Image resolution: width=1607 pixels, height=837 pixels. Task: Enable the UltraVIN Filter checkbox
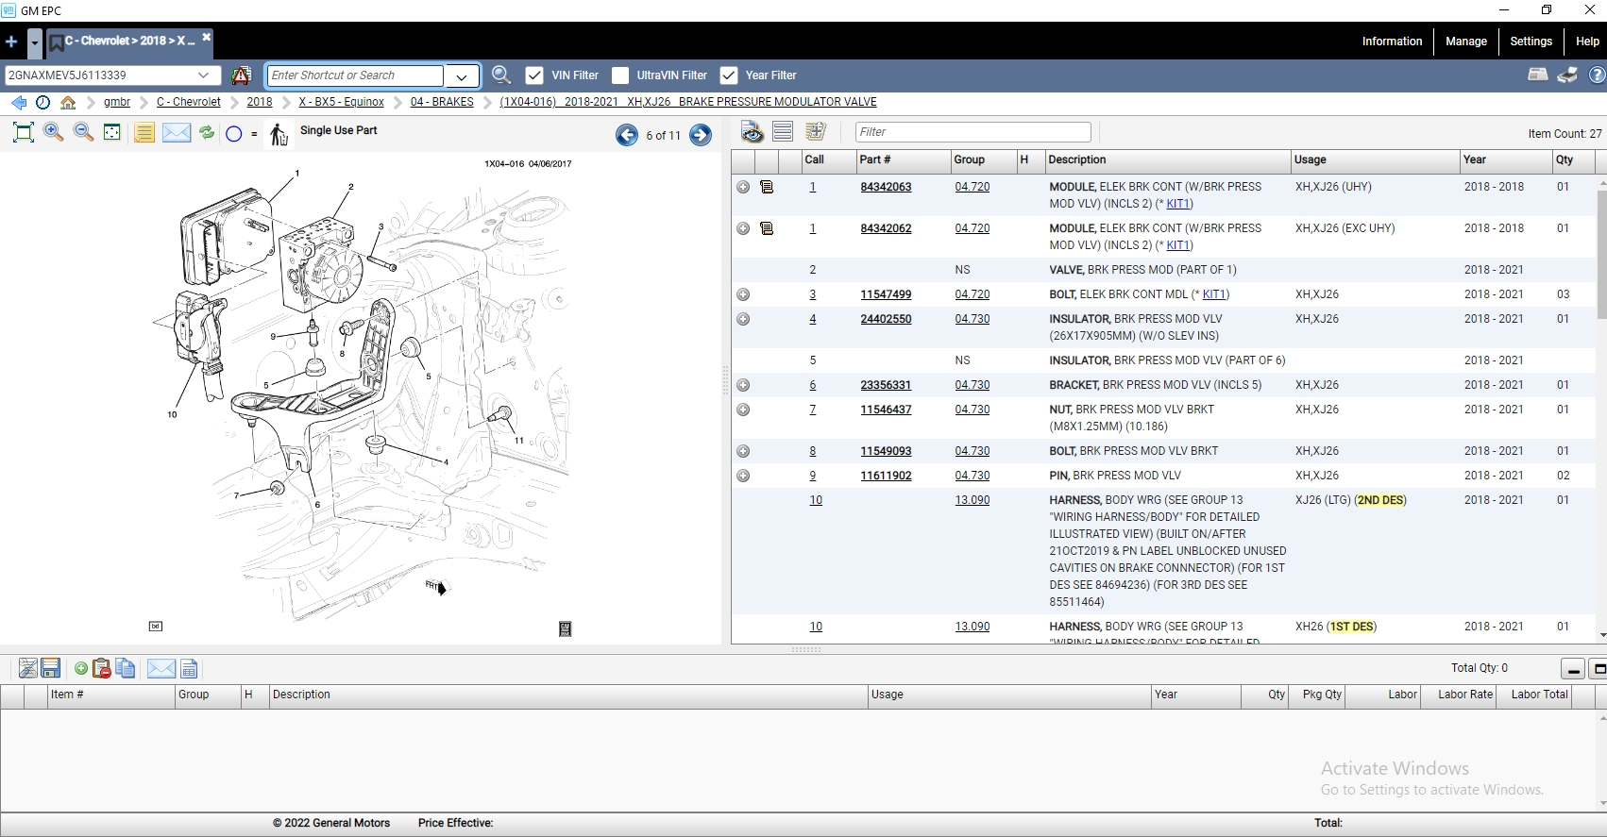[x=620, y=75]
